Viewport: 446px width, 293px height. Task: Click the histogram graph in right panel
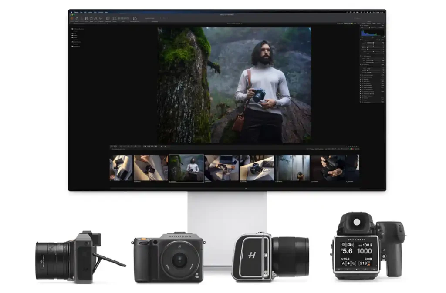pyautogui.click(x=373, y=32)
